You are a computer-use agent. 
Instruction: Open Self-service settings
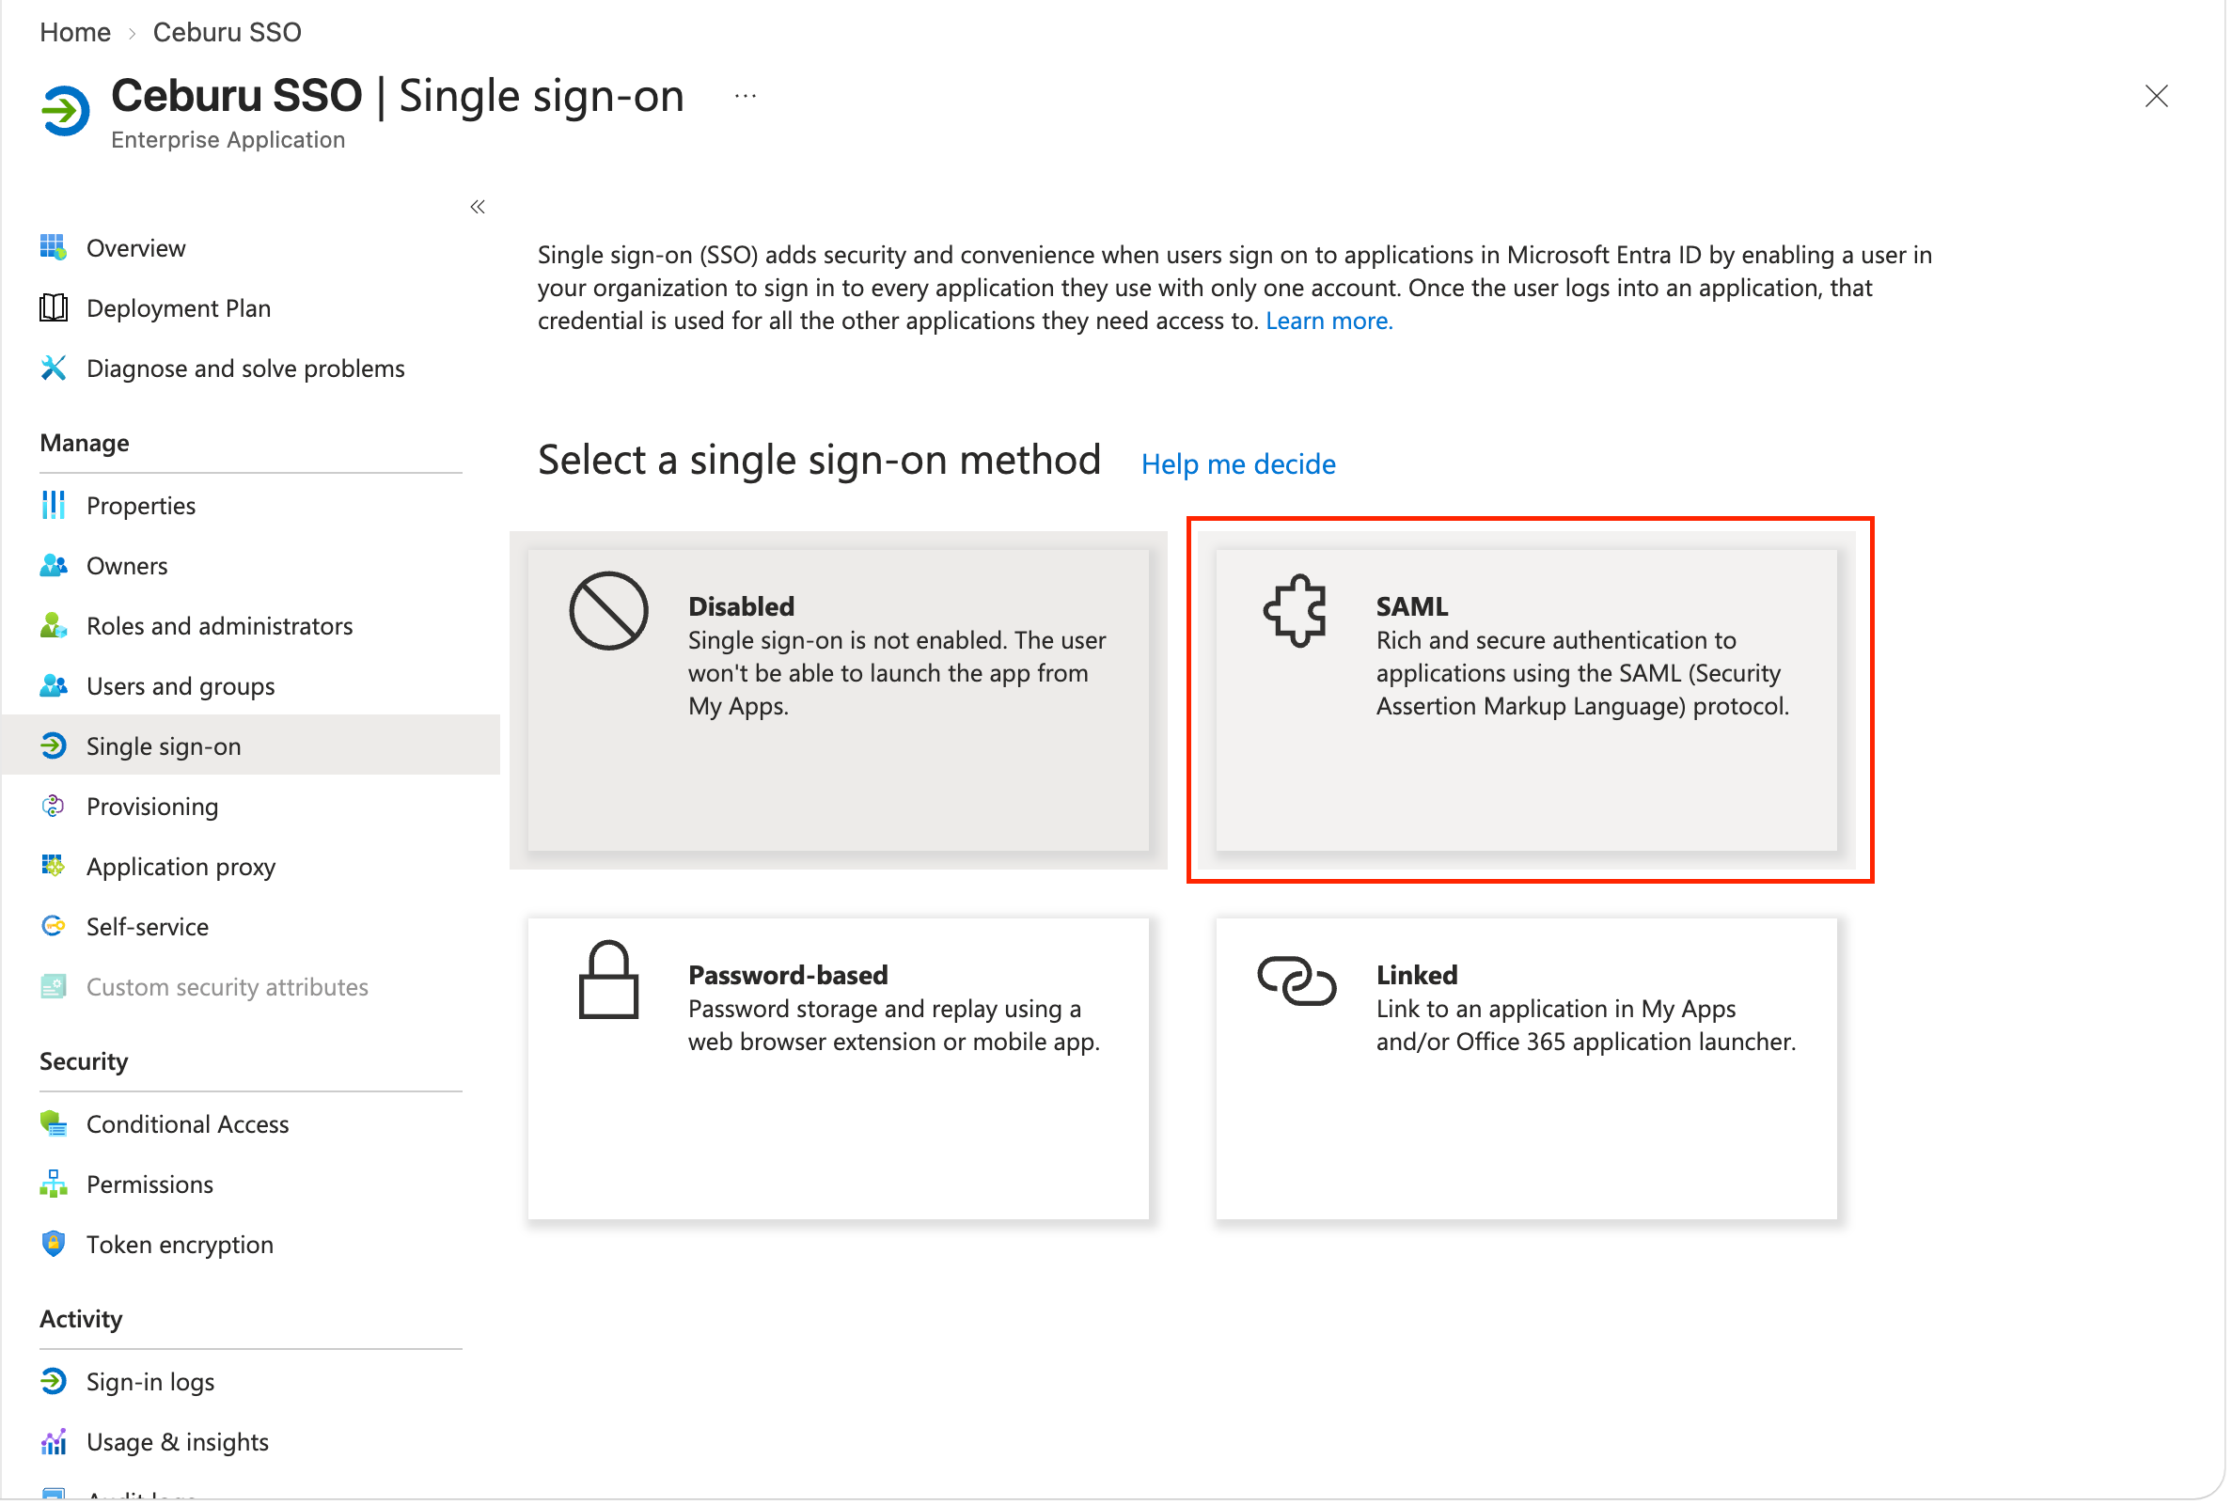(252, 929)
